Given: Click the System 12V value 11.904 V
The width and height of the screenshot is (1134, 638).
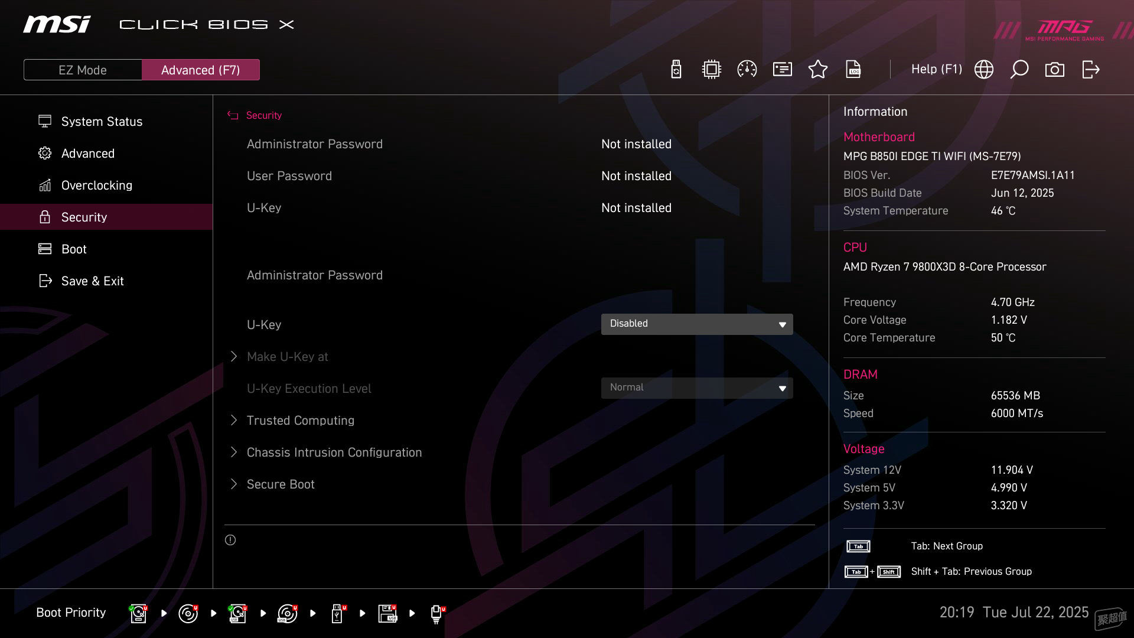Looking at the screenshot, I should click(1012, 470).
